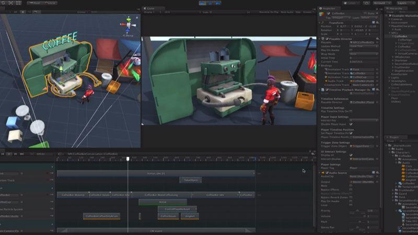This screenshot has width=418, height=235.
Task: Toggle the Playable Director enabled checkbox
Action: [x=328, y=38]
